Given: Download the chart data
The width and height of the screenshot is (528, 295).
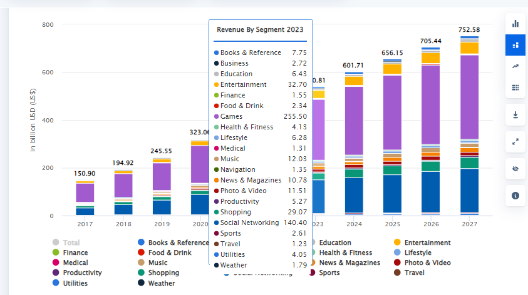Looking at the screenshot, I should tap(515, 115).
